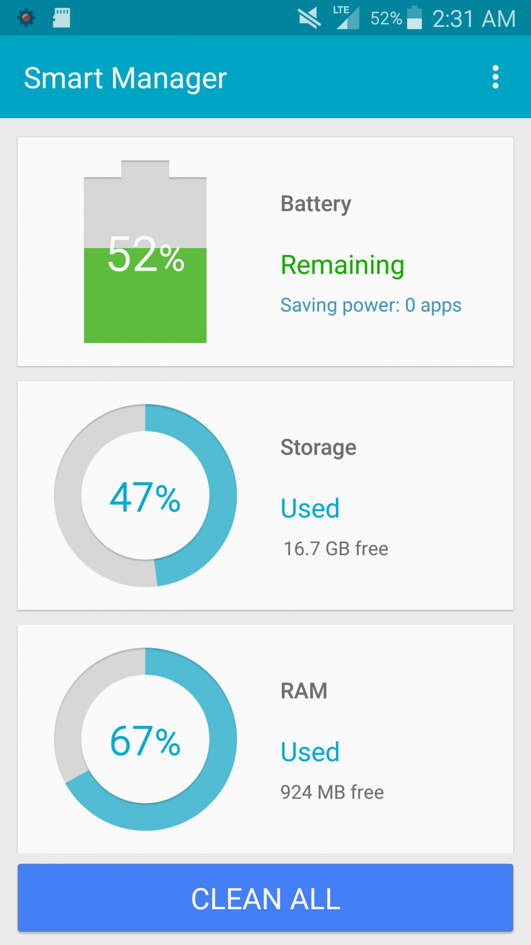Open the Storage card heading

click(x=319, y=447)
